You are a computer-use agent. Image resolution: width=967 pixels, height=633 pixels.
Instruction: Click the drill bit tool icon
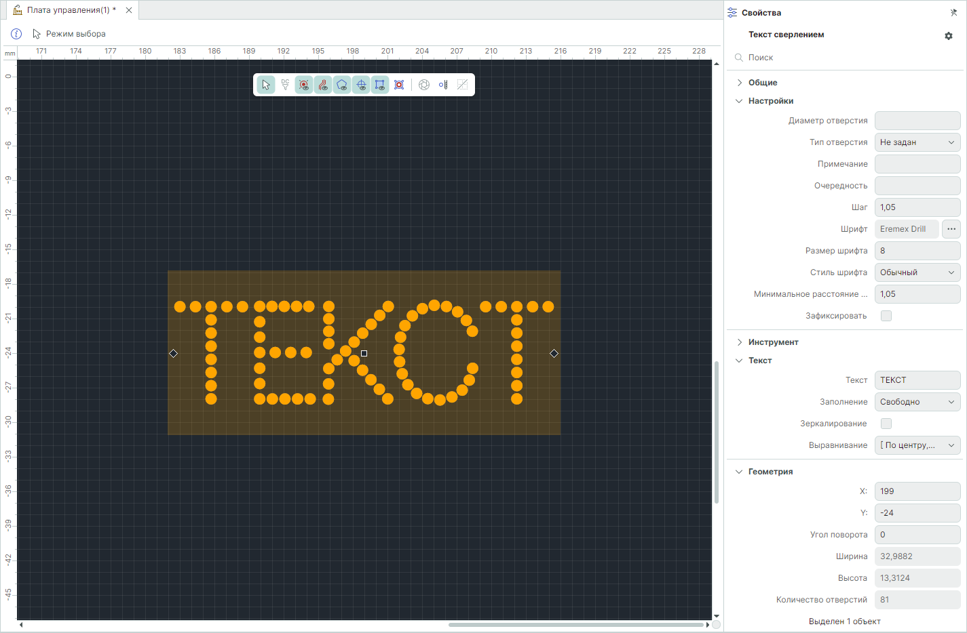pyautogui.click(x=443, y=85)
